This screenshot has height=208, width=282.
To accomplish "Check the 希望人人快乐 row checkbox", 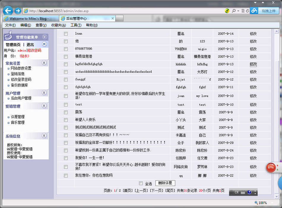I will click(x=66, y=120).
